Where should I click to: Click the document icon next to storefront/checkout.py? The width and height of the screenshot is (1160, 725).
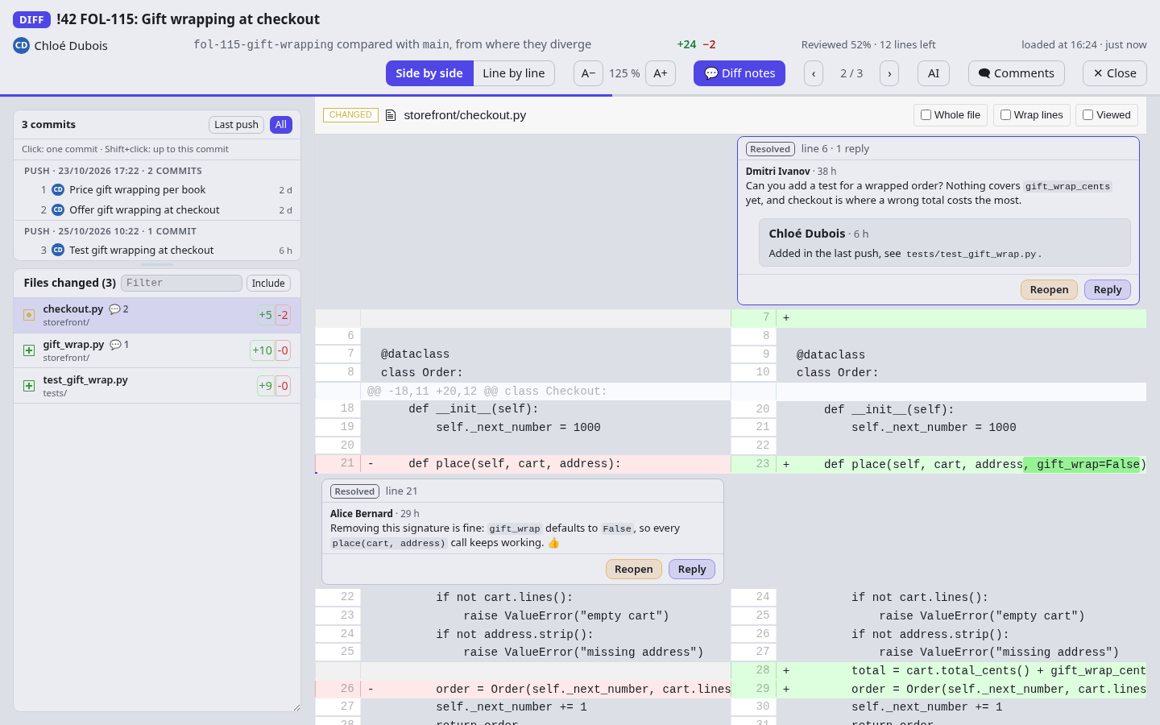click(391, 115)
